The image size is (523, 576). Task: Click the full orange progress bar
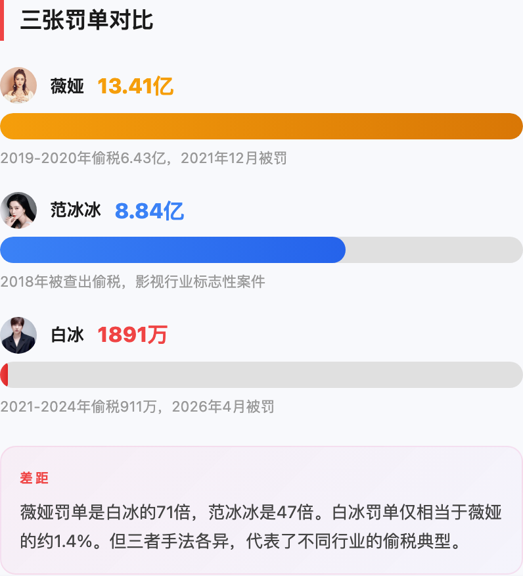point(261,126)
